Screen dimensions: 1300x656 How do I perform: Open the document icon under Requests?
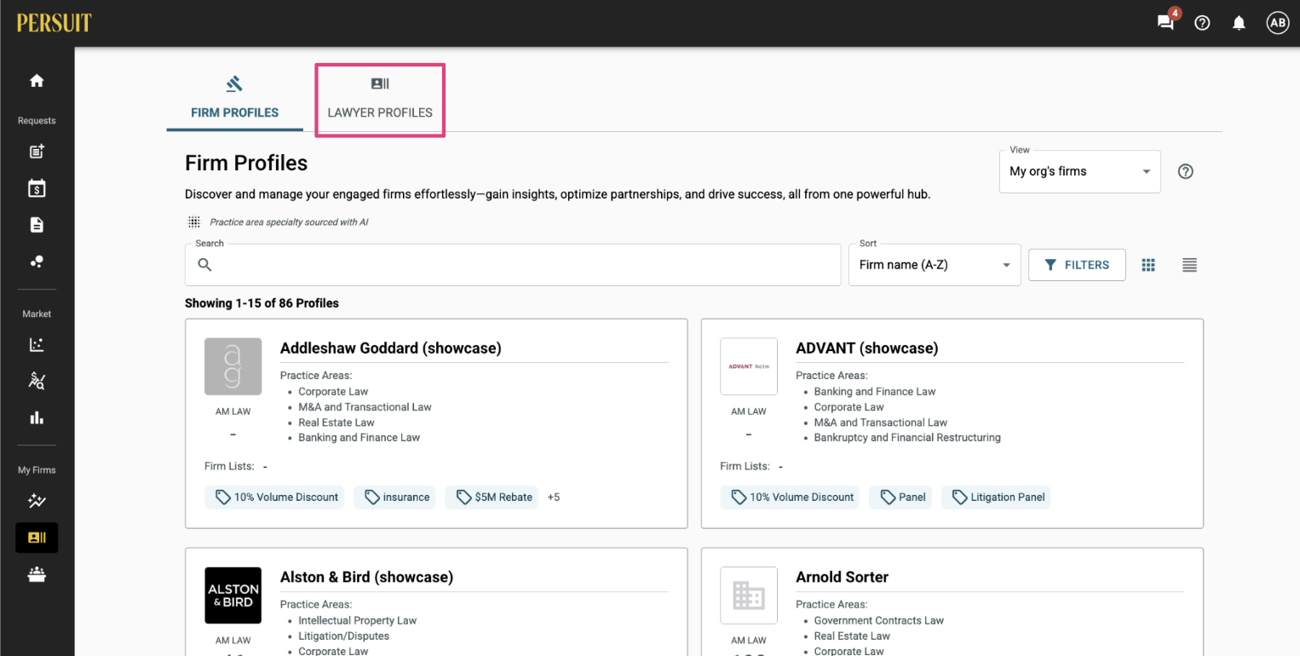37,225
